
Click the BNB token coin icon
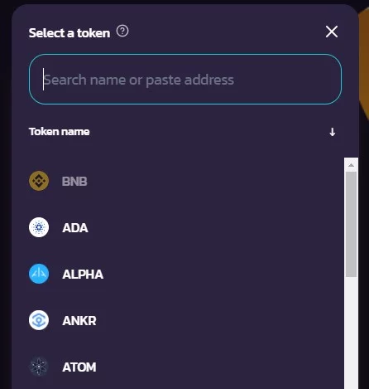tap(39, 181)
